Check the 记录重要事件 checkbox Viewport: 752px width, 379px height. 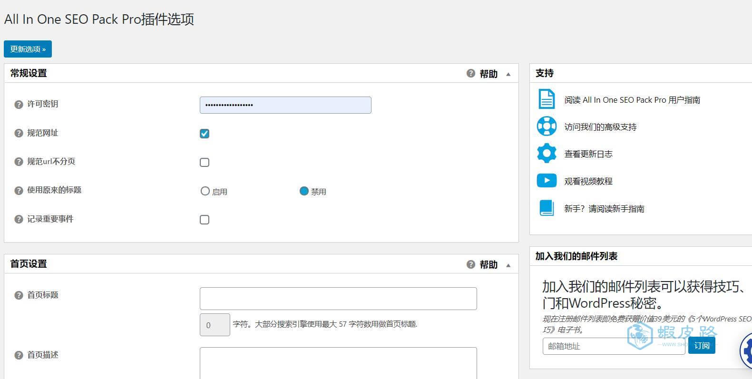pos(205,220)
